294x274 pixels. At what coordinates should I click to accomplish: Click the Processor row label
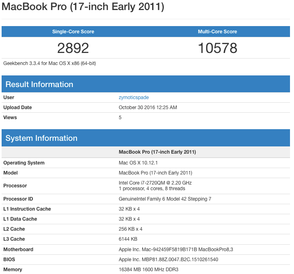15,186
